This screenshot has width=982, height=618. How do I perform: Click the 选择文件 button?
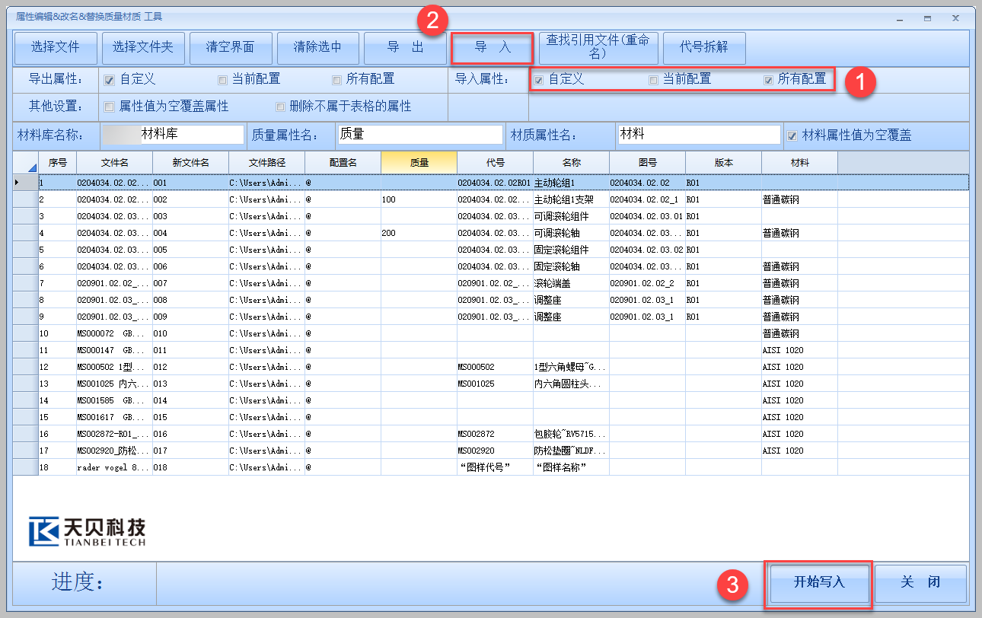[56, 47]
